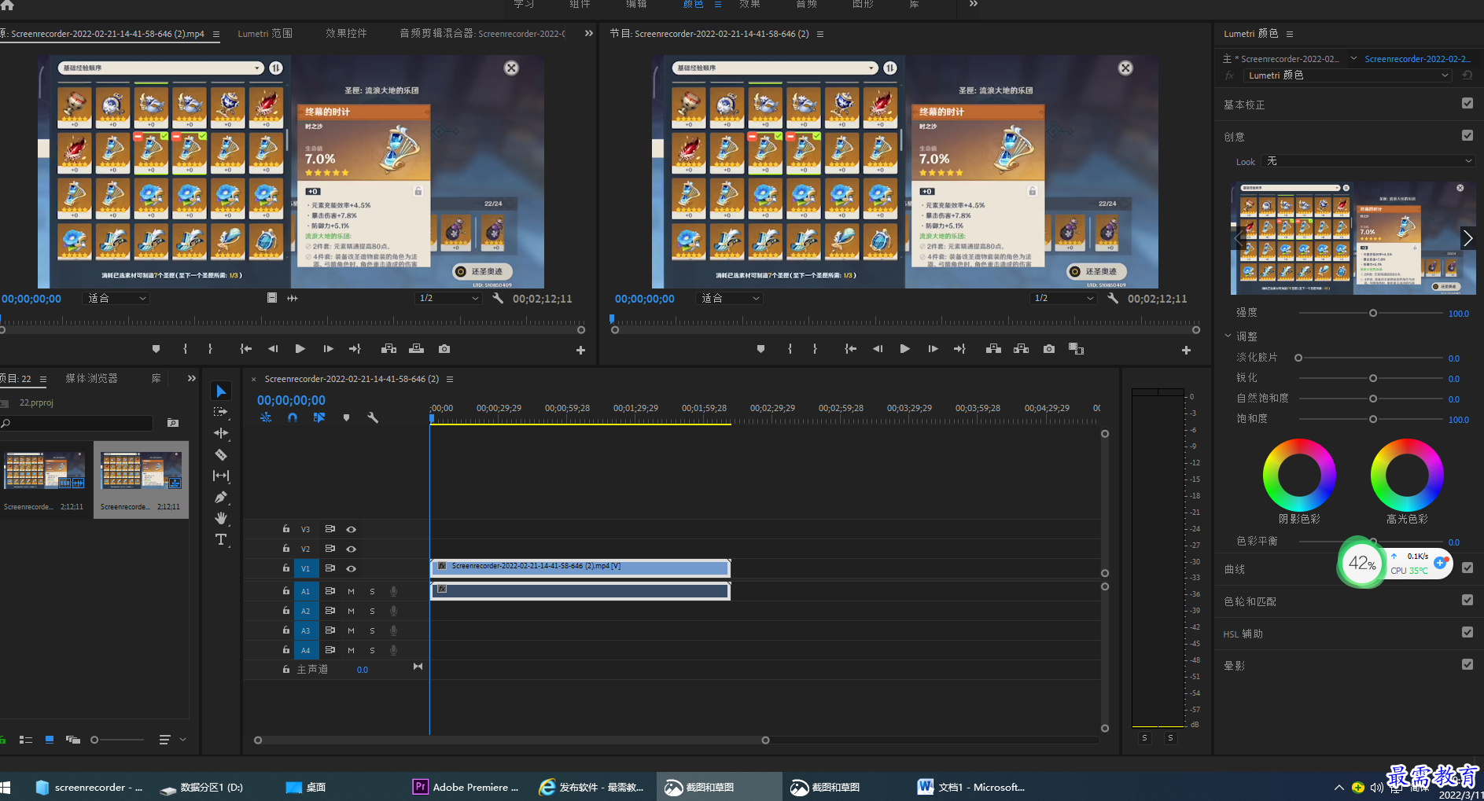
Task: Lock video track V1
Action: coord(286,568)
